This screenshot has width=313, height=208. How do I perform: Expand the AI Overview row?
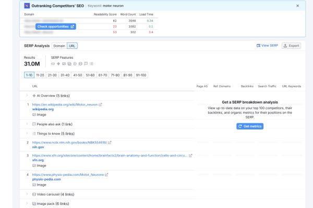27,96
